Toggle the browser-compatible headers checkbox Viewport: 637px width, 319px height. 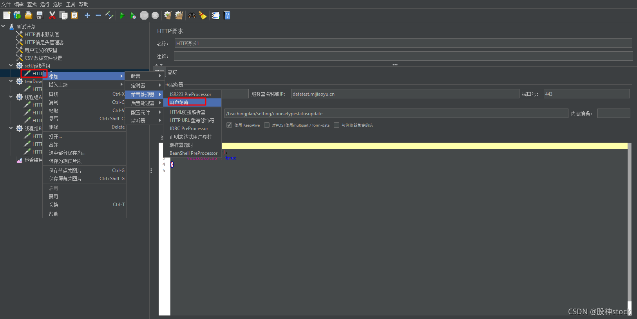[337, 125]
